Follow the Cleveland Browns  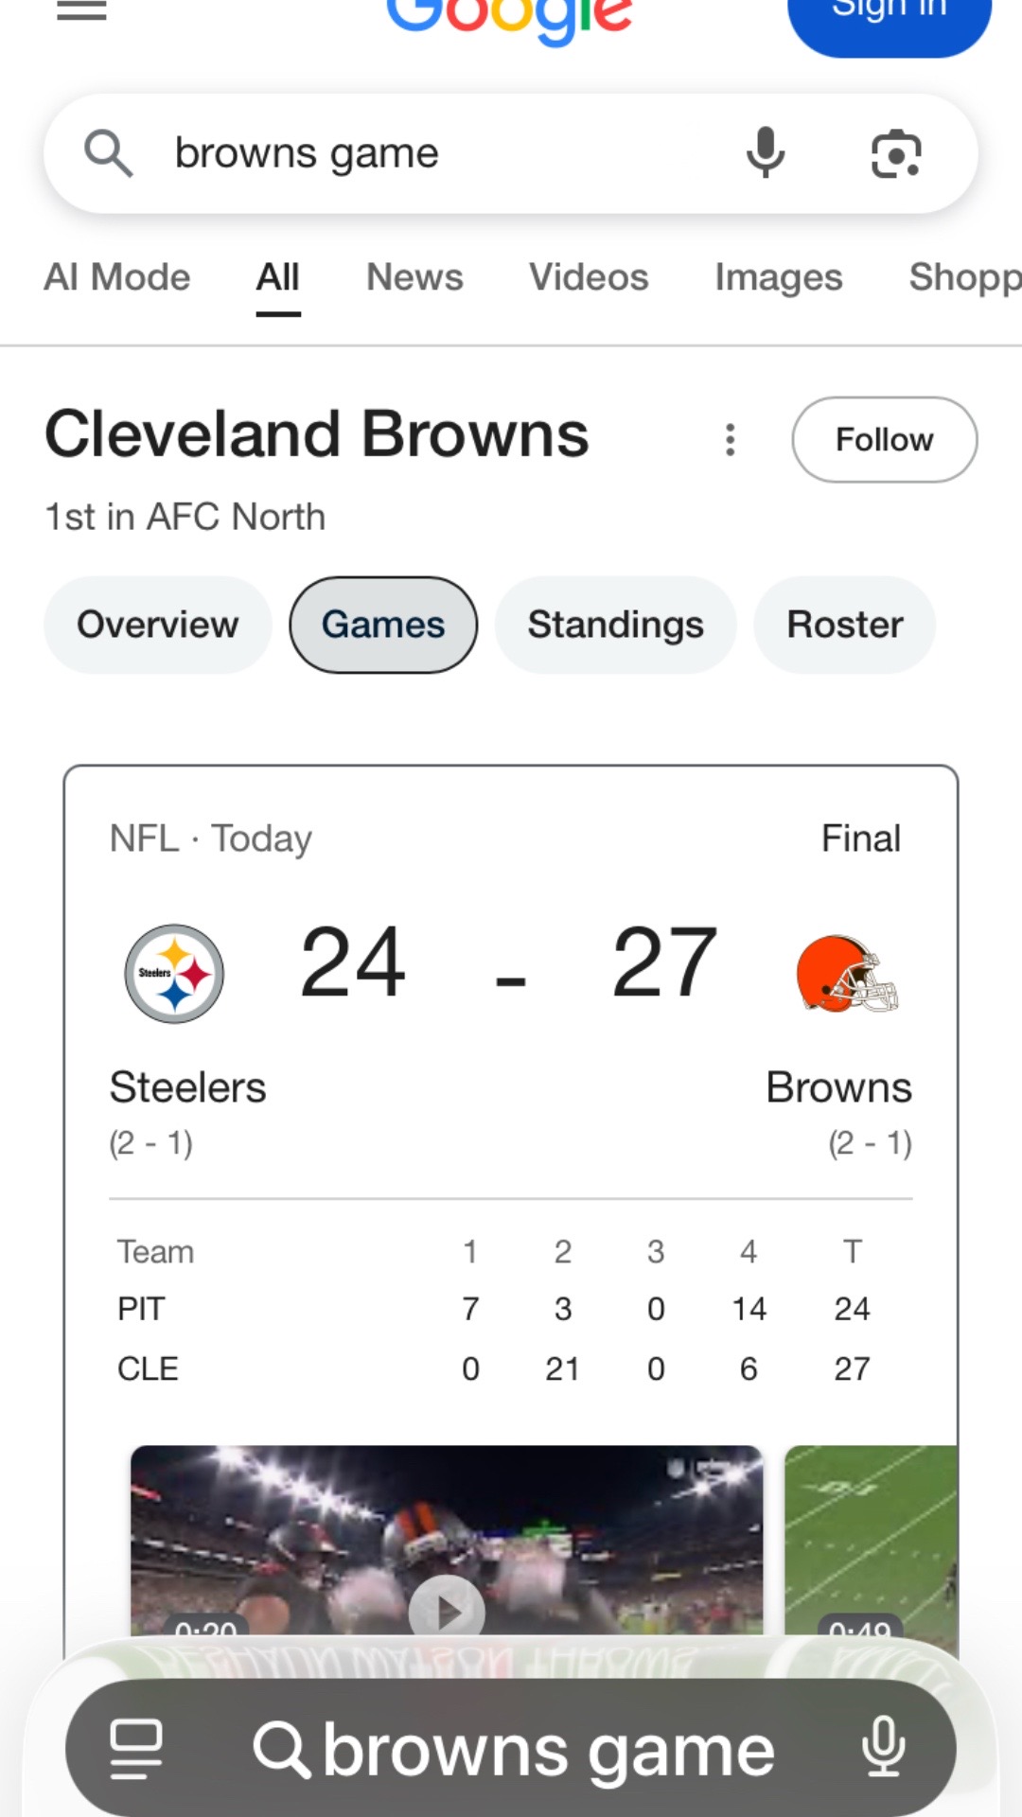[885, 440]
